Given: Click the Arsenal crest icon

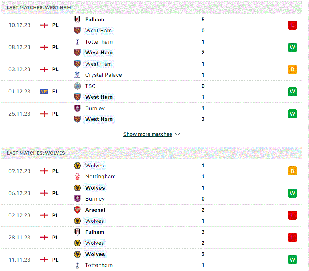Looking at the screenshot, I should pyautogui.click(x=77, y=210).
